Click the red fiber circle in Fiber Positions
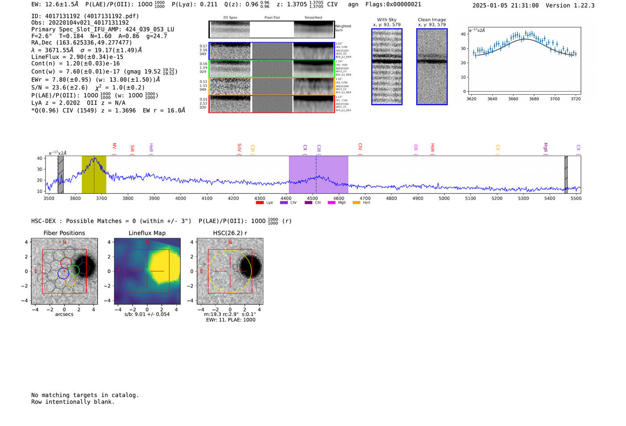 point(66,263)
